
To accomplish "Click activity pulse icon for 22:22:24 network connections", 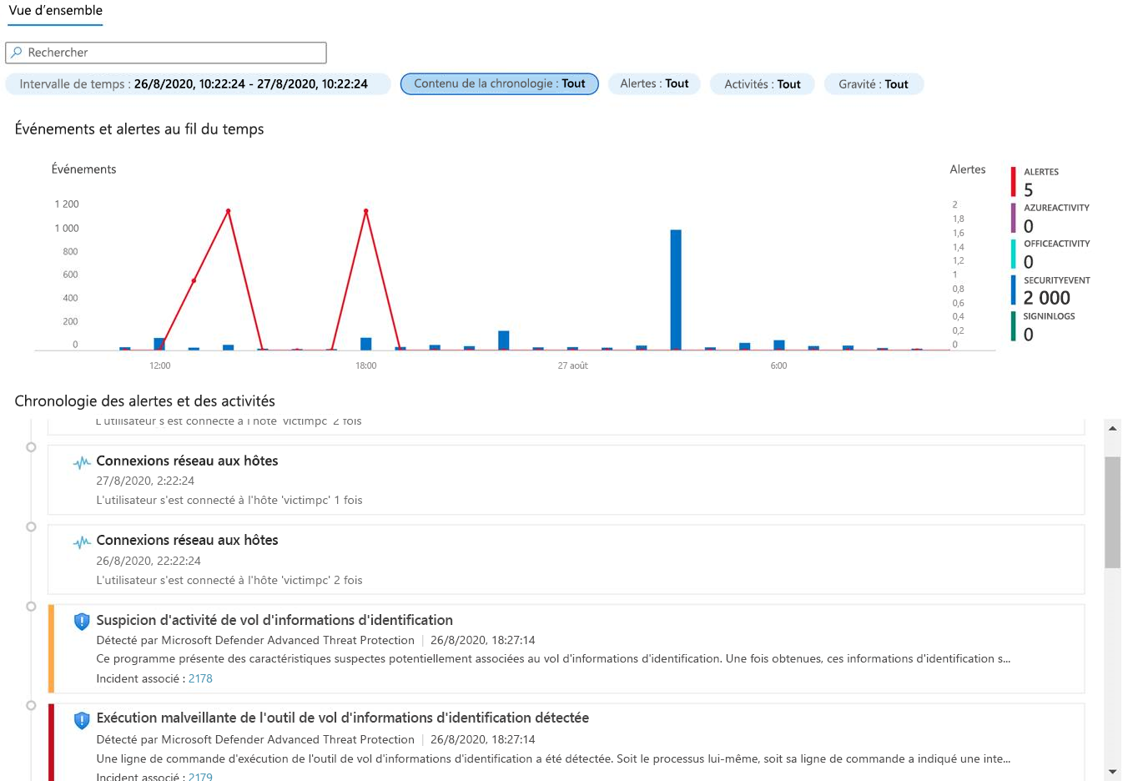I will click(x=82, y=542).
